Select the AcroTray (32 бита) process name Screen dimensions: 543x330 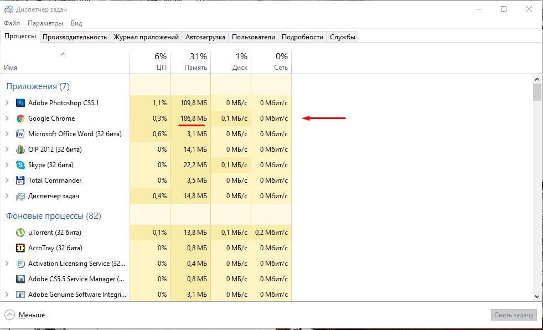pyautogui.click(x=55, y=248)
